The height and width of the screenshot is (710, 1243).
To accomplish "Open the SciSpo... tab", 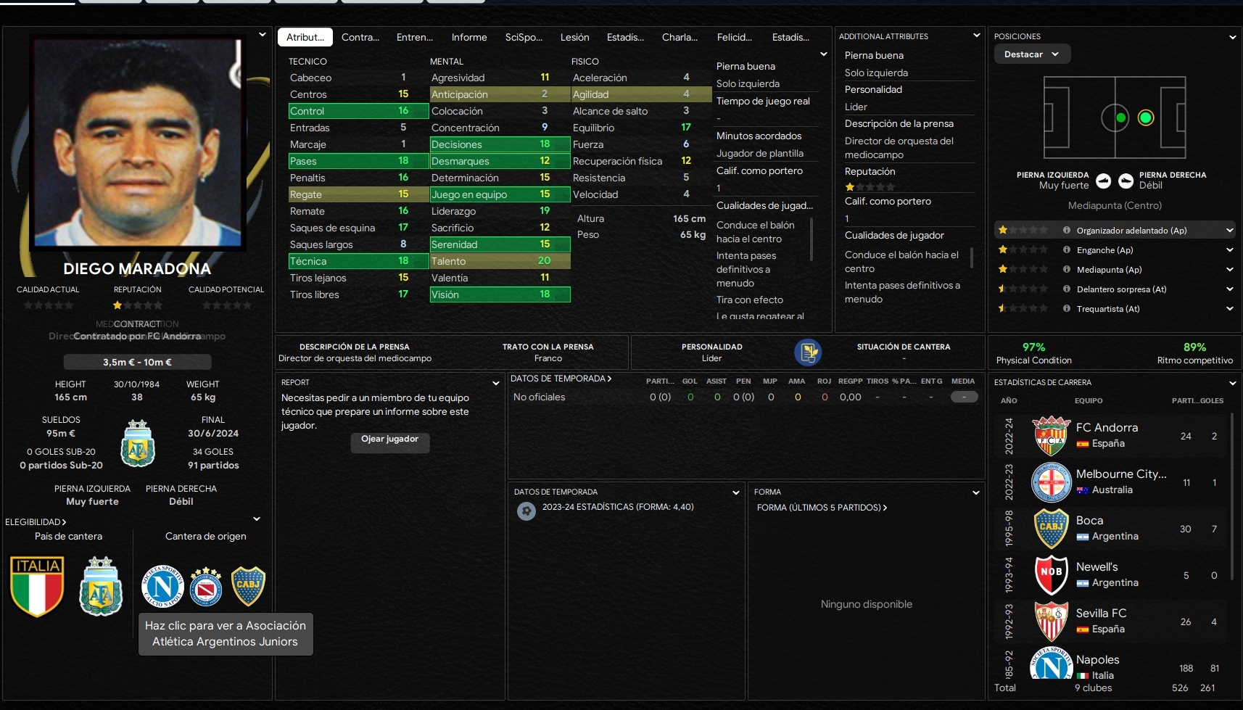I will pyautogui.click(x=524, y=37).
